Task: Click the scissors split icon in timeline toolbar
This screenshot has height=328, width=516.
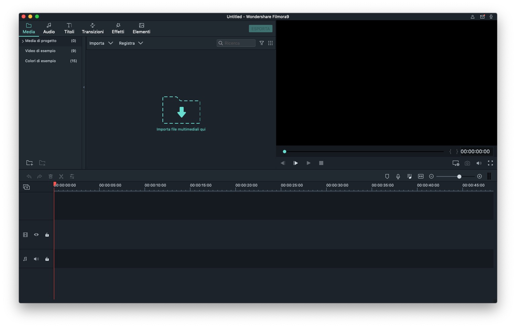Action: click(x=61, y=176)
